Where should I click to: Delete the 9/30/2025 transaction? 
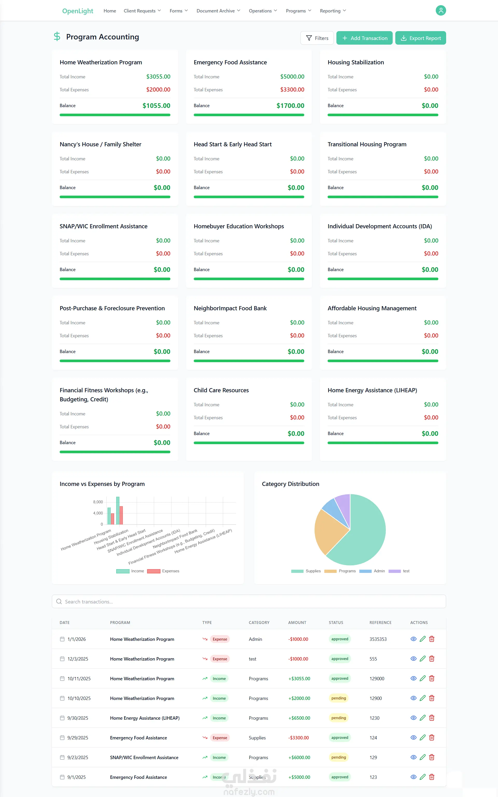point(432,718)
